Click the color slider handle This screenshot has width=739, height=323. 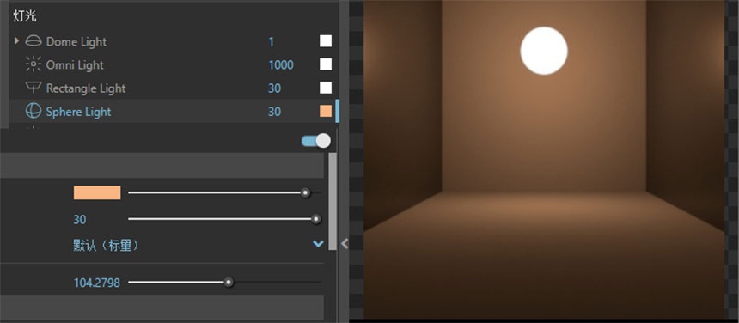pos(305,192)
